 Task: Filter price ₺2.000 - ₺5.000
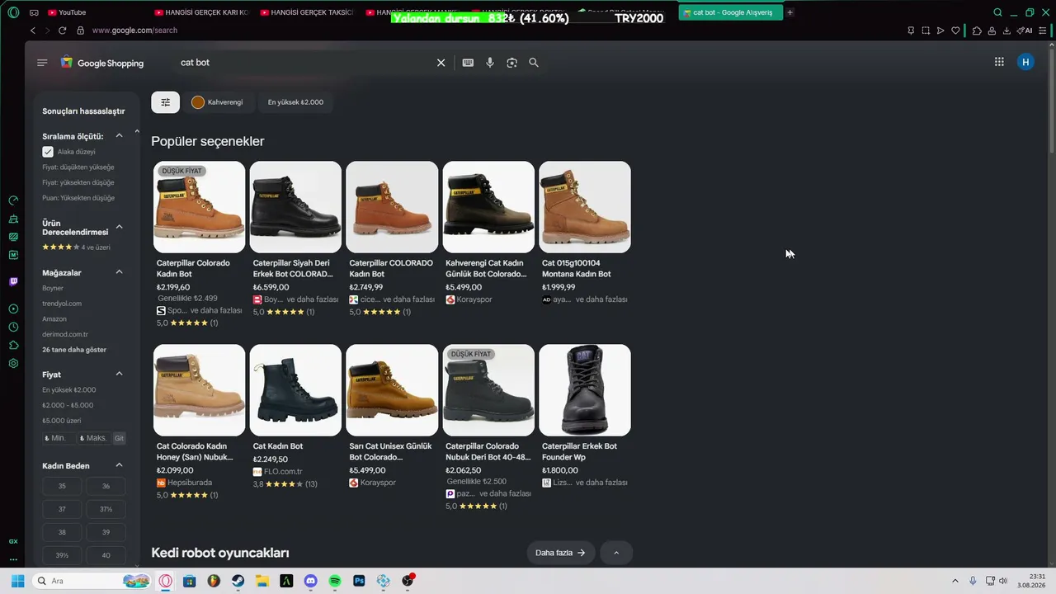click(x=68, y=405)
